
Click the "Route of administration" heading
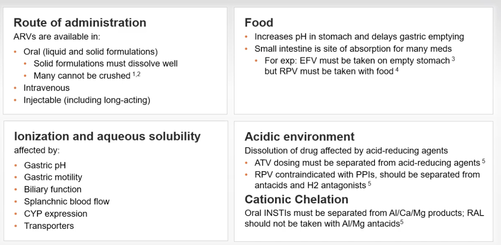(80, 22)
